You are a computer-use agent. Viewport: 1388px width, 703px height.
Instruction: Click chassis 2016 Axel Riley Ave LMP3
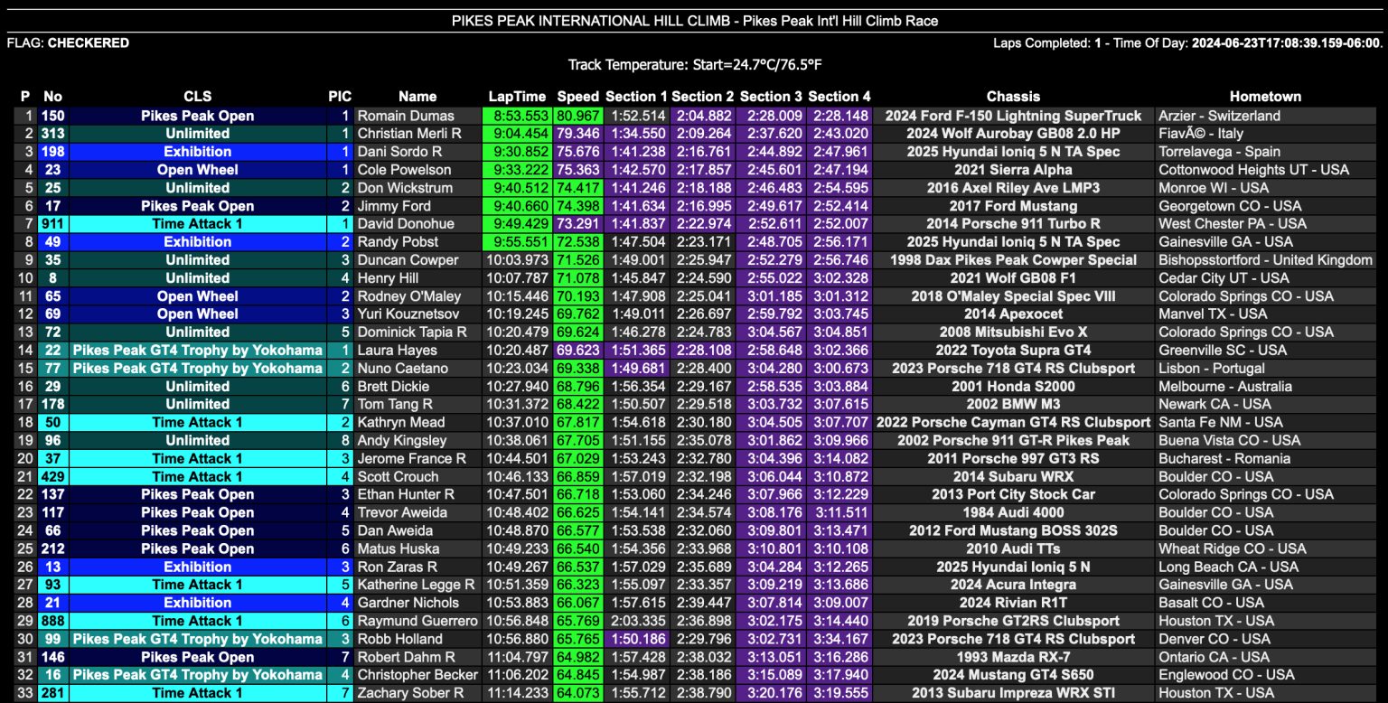[x=1014, y=188]
